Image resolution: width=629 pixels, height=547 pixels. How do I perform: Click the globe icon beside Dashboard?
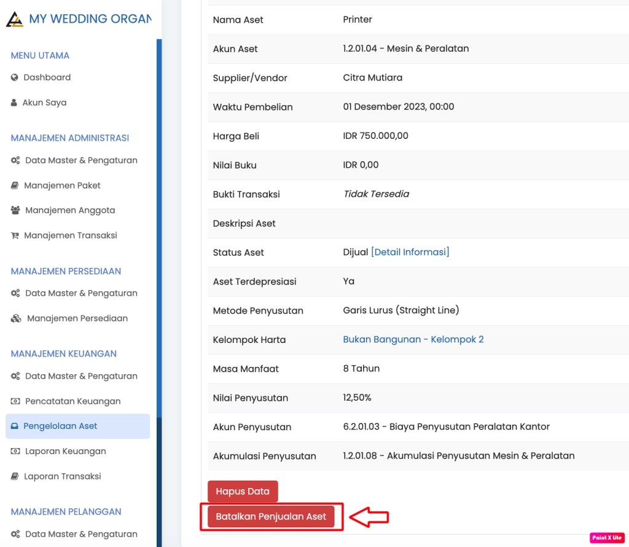(x=15, y=77)
